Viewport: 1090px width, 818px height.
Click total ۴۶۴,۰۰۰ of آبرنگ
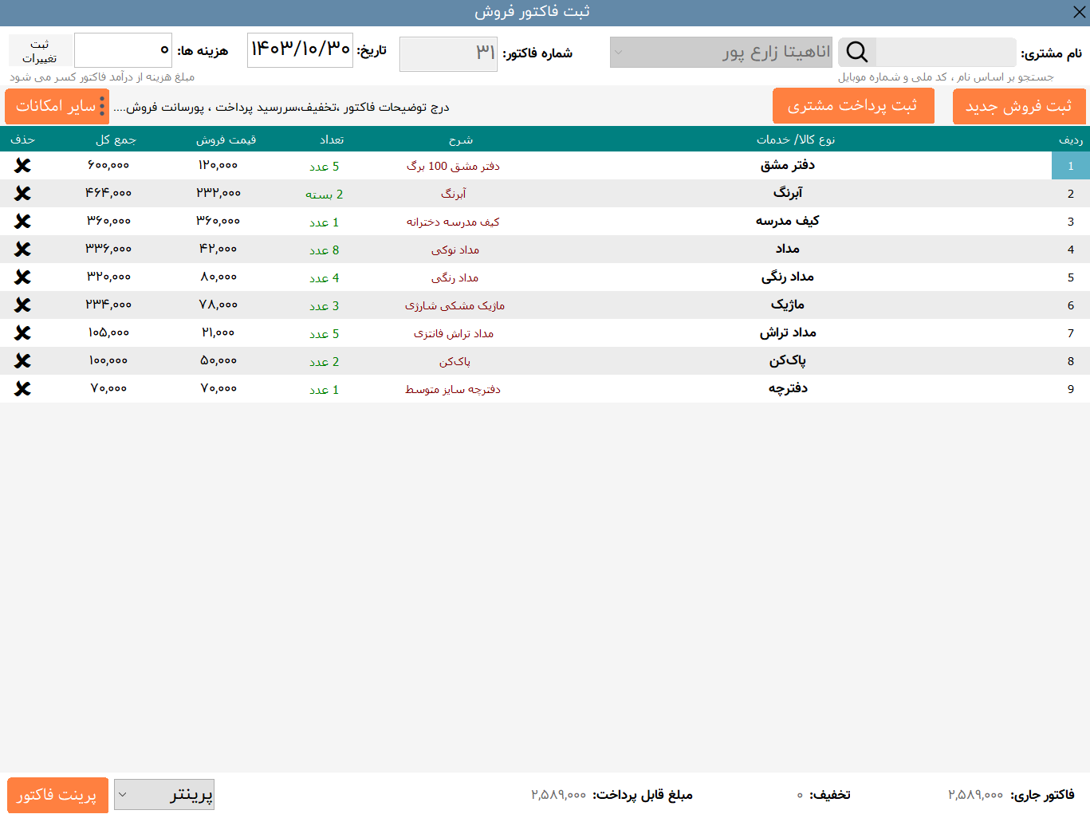[x=108, y=193]
